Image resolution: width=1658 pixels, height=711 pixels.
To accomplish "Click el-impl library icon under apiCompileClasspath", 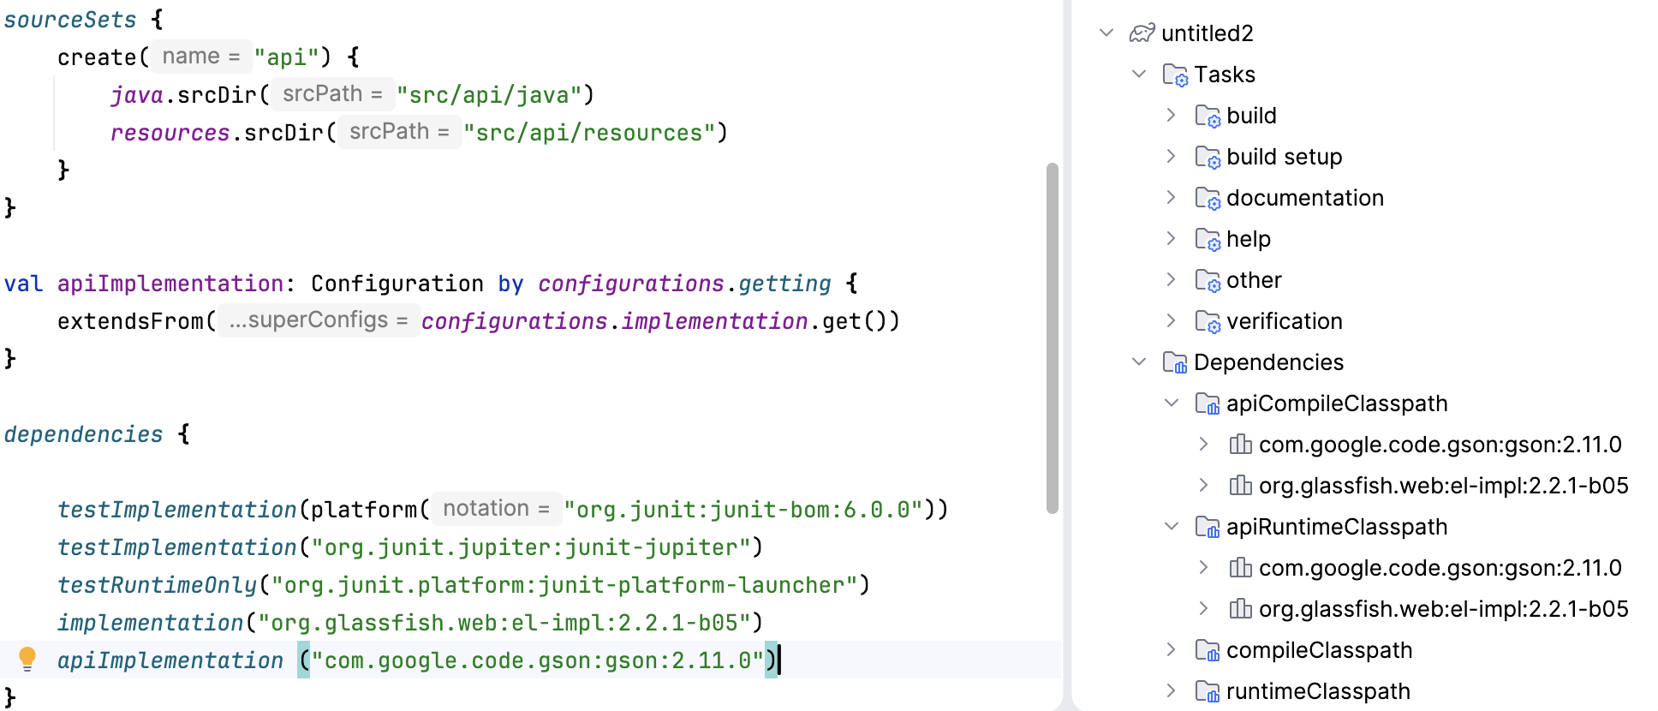I will 1240,485.
